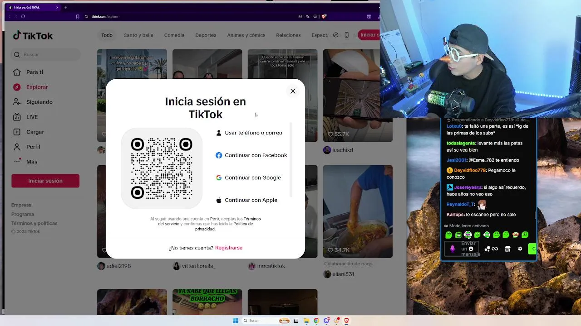The image size is (581, 326).
Task: Close the TikTok login dialog
Action: point(293,91)
